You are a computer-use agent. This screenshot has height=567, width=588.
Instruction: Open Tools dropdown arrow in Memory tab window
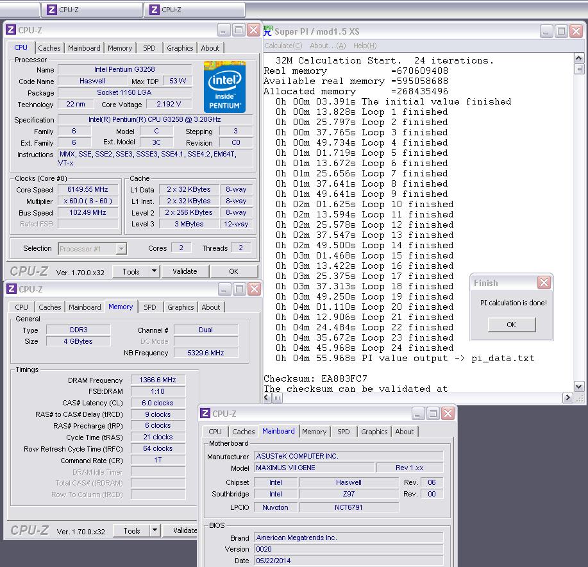click(155, 530)
